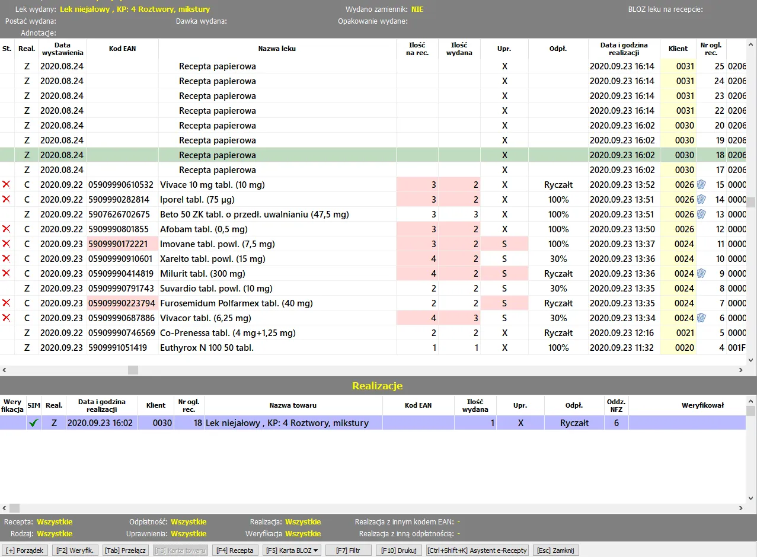Click the documents icon next to Iporel tabl.

tap(701, 199)
